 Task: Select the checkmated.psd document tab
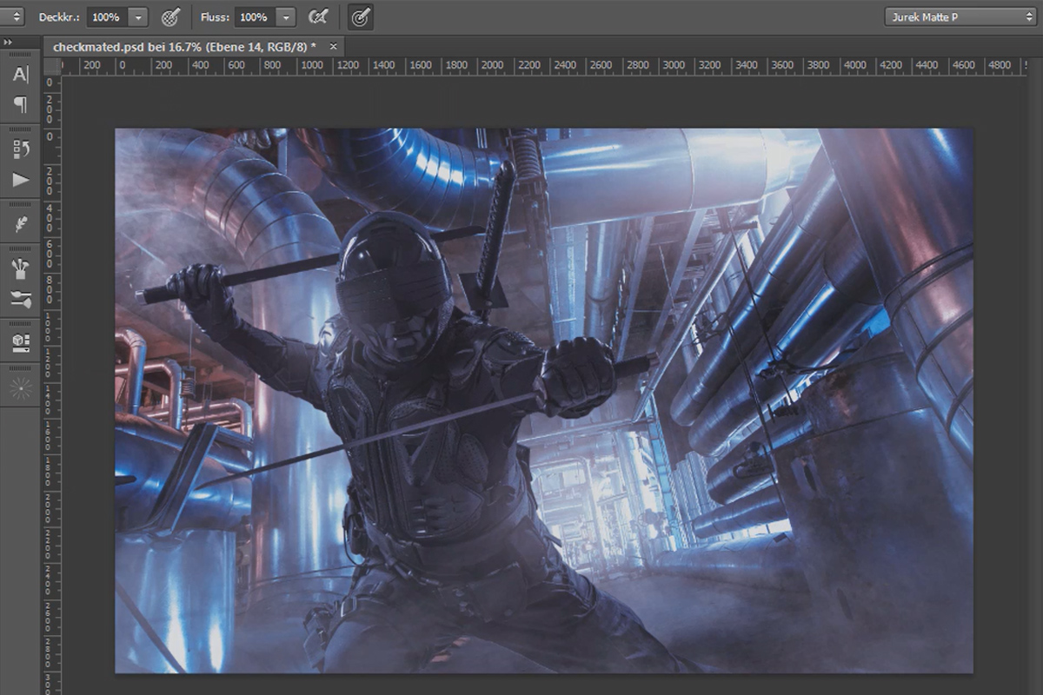(x=184, y=47)
